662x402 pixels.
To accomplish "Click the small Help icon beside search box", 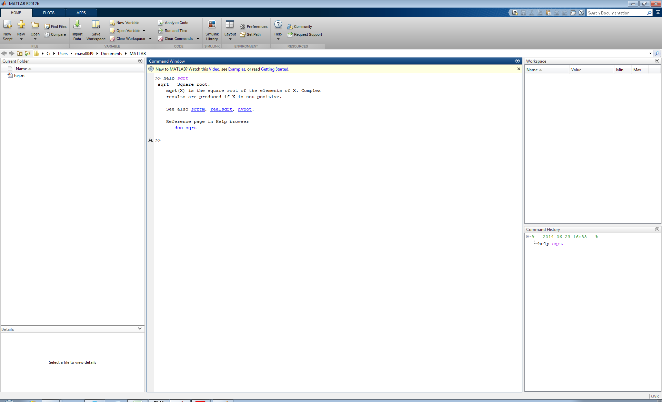I will click(x=581, y=13).
